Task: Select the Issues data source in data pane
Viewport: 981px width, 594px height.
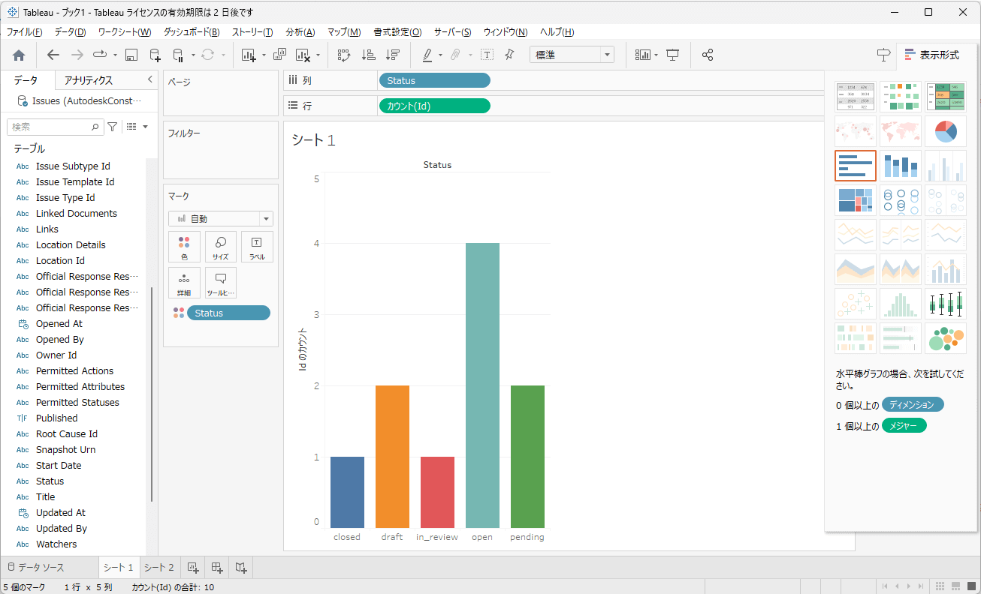Action: coord(79,101)
